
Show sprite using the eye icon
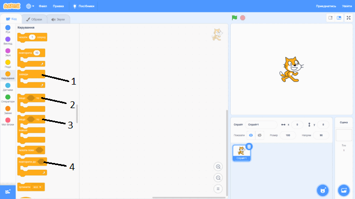click(251, 135)
